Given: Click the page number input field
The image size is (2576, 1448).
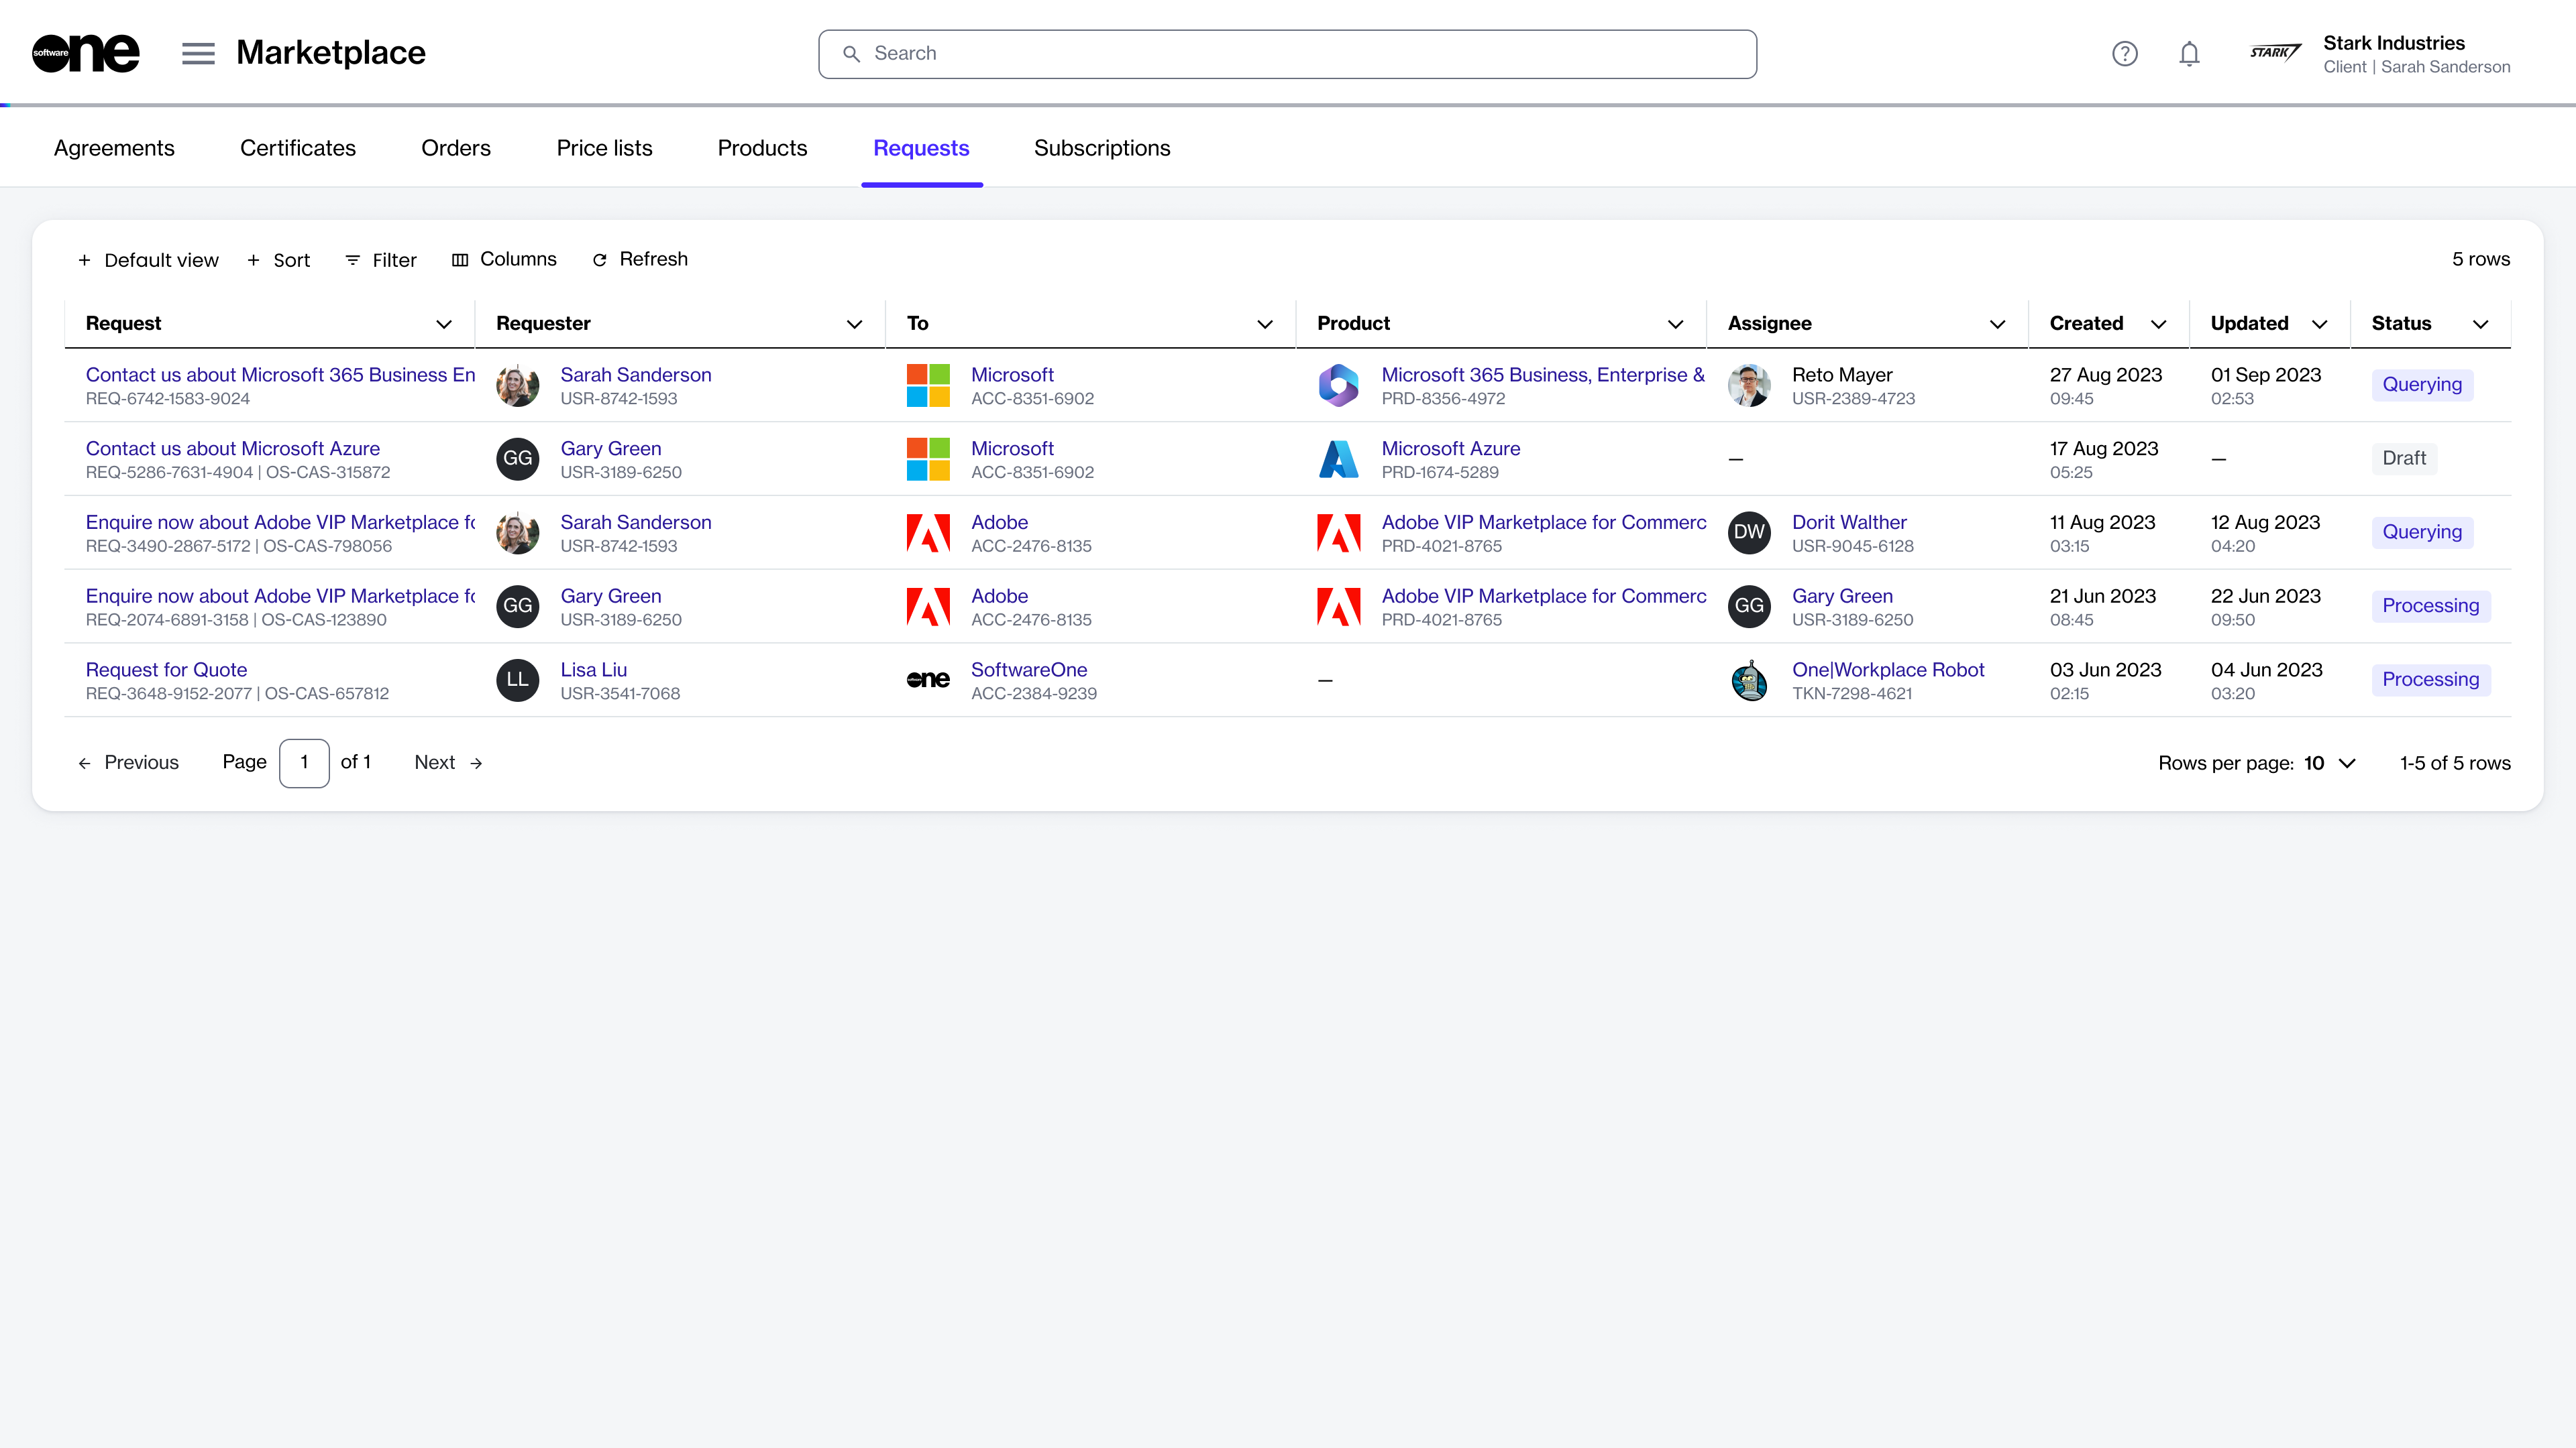Looking at the screenshot, I should (304, 764).
